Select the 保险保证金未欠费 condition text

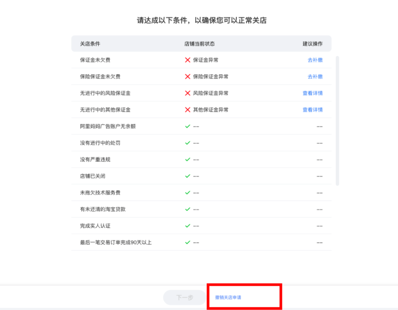coord(100,77)
